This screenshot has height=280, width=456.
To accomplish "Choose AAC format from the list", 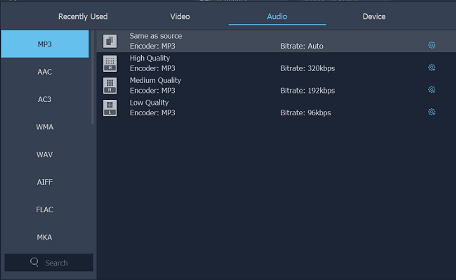I will click(x=45, y=72).
